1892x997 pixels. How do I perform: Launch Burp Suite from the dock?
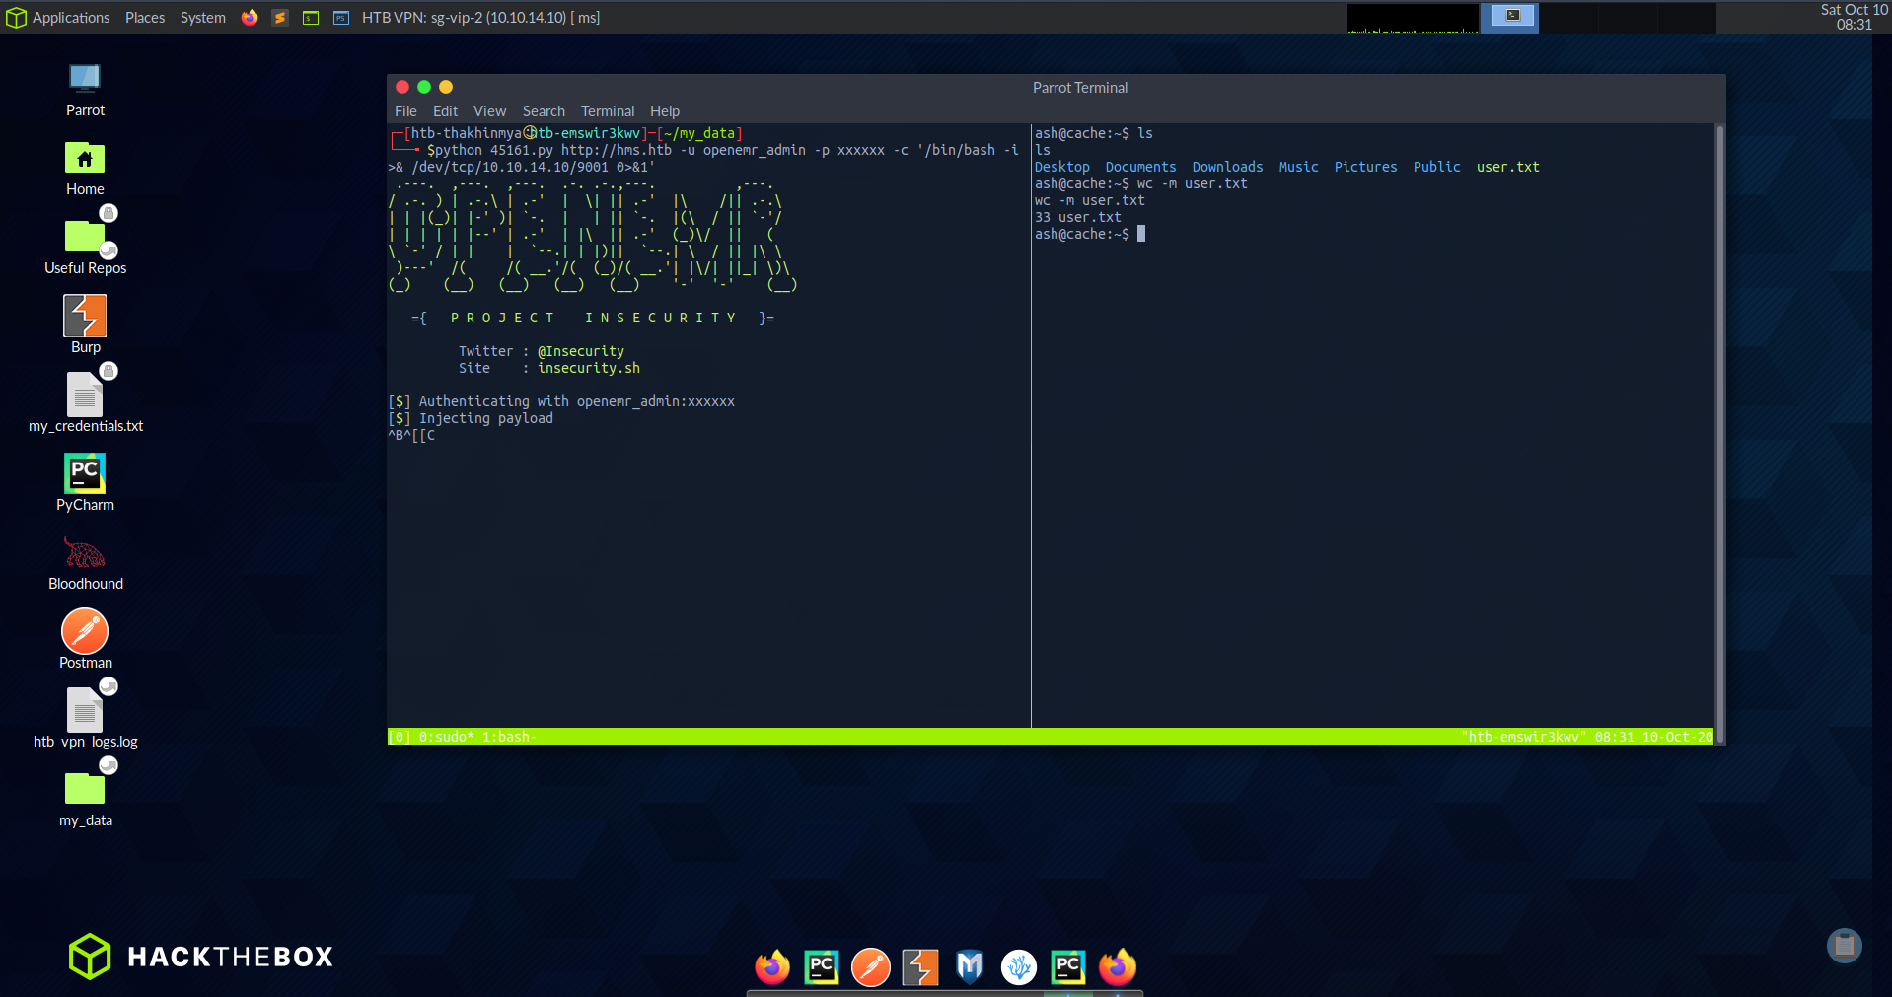(x=920, y=967)
